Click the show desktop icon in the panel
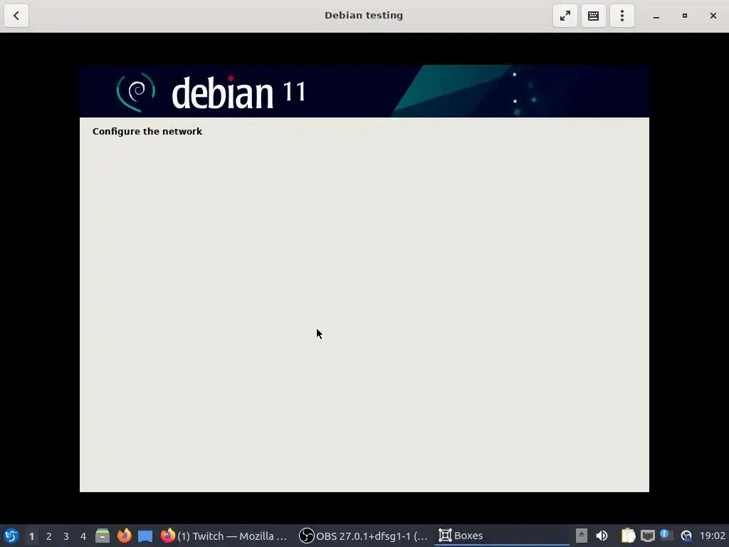 point(145,536)
